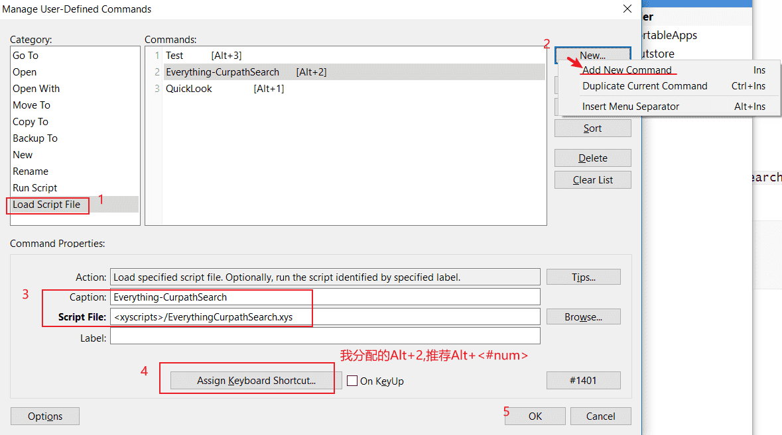Select the Open category
The width and height of the screenshot is (782, 435).
pyautogui.click(x=75, y=72)
